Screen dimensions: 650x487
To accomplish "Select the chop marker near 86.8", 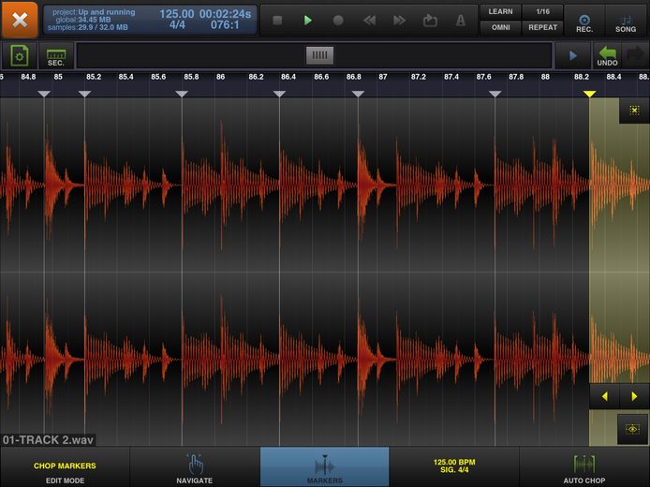I will pos(358,94).
